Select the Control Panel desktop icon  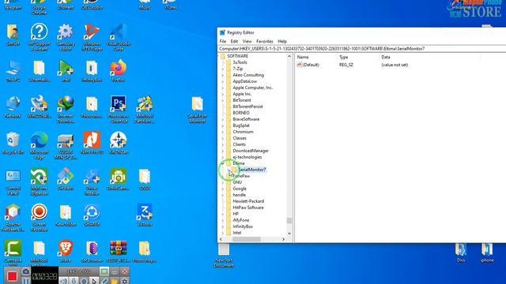tap(13, 181)
